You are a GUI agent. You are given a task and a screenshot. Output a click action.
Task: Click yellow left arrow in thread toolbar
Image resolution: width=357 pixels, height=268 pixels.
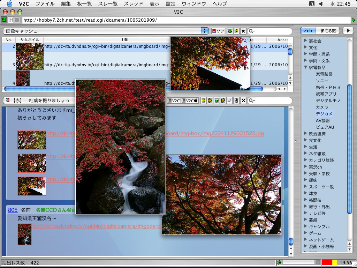tap(204, 101)
